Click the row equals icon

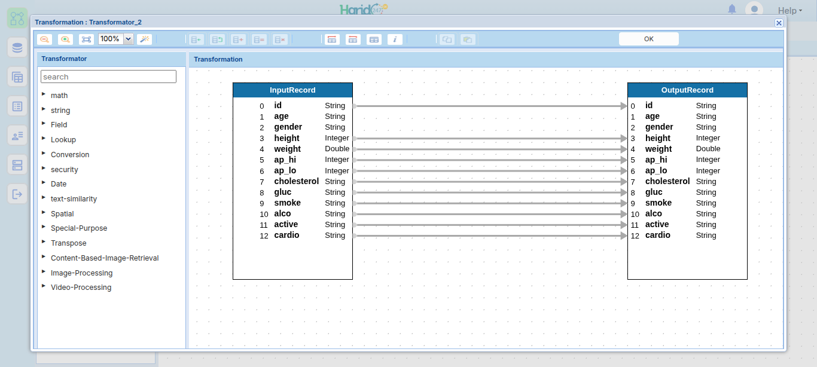click(x=259, y=39)
